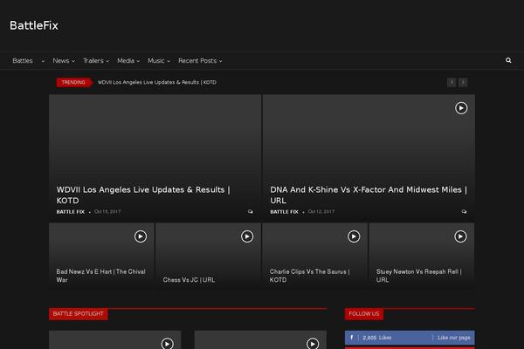Open the Recent Posts menu item
524x349 pixels.
point(197,61)
